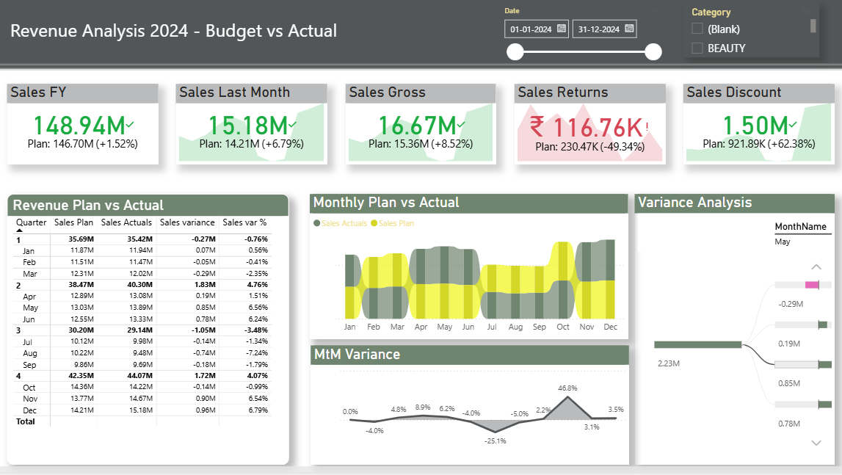
Task: Open the start date calendar picker icon
Action: 561,29
